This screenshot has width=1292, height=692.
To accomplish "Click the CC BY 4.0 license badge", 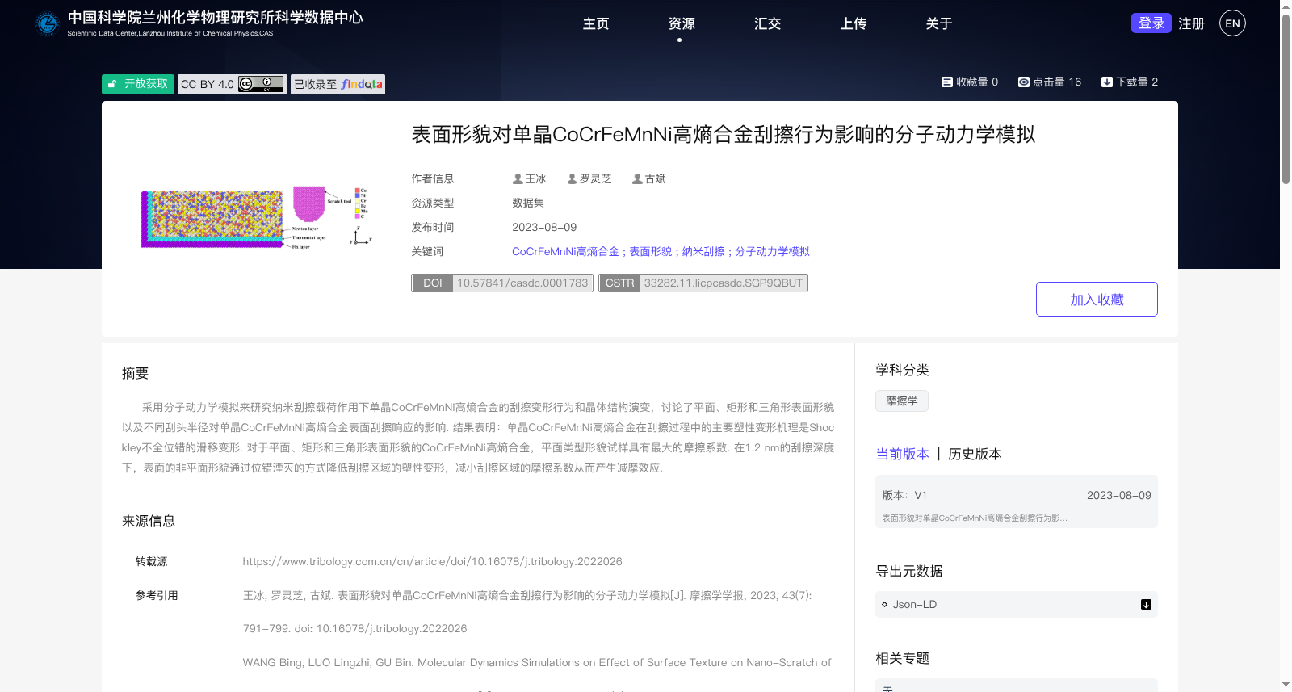I will [x=233, y=84].
